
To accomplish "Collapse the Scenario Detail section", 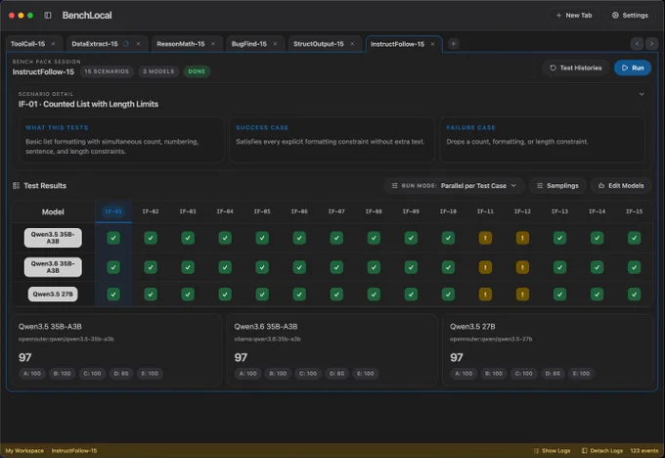I will pyautogui.click(x=642, y=94).
